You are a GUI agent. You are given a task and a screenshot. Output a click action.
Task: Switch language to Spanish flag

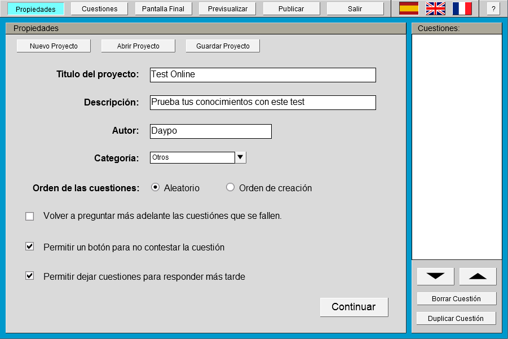click(x=409, y=8)
